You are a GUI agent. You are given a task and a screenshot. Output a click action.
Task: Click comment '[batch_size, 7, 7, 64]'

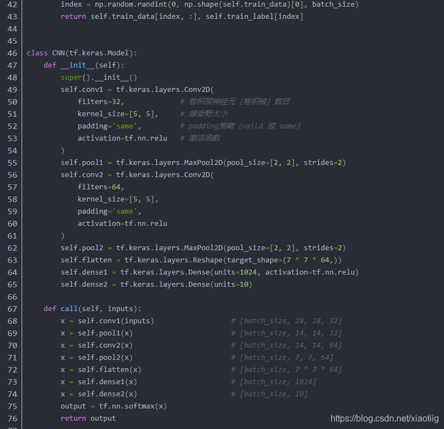287,358
